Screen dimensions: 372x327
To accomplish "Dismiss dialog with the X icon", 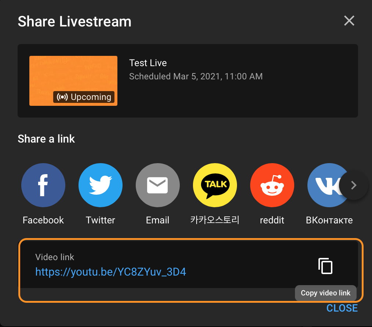I will click(x=349, y=21).
